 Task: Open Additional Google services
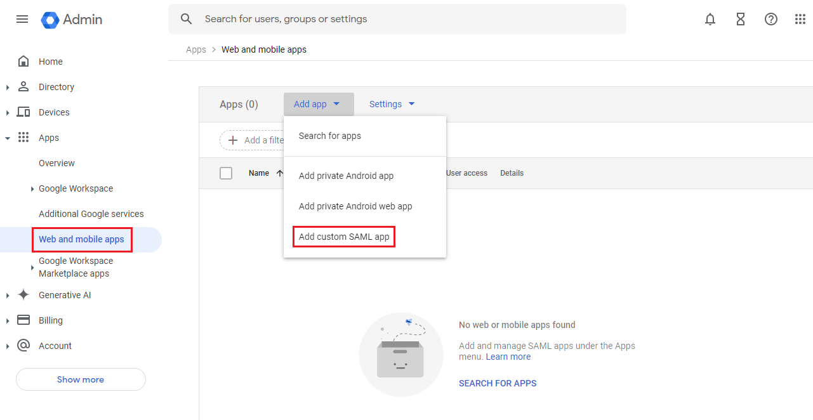tap(91, 214)
